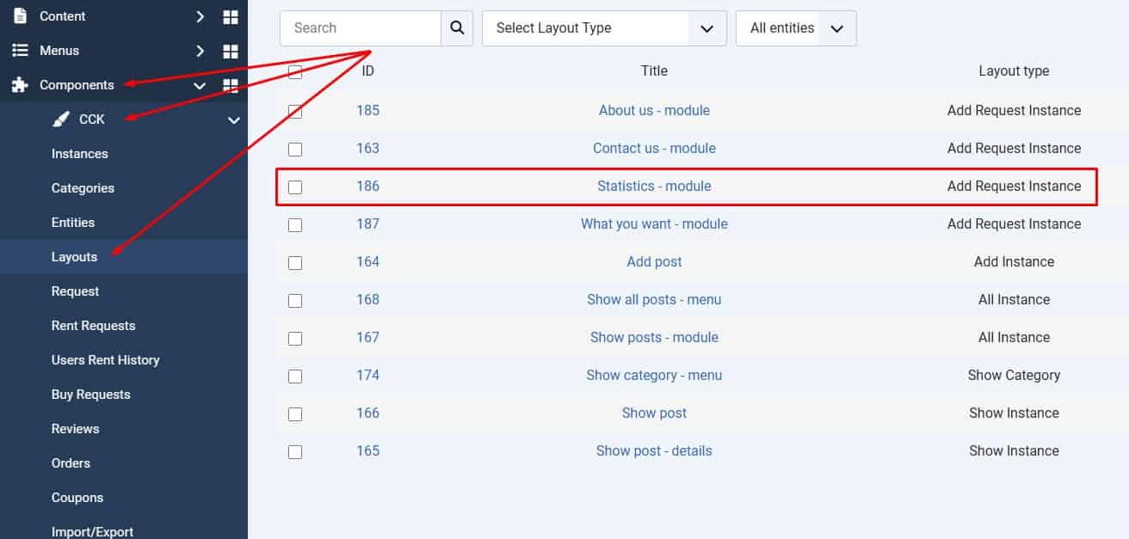Image resolution: width=1129 pixels, height=539 pixels.
Task: Select the checkbox for Add post row
Action: (x=295, y=262)
